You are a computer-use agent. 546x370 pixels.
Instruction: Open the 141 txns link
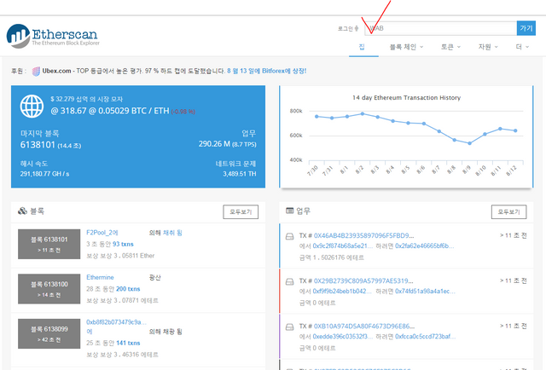tap(128, 343)
